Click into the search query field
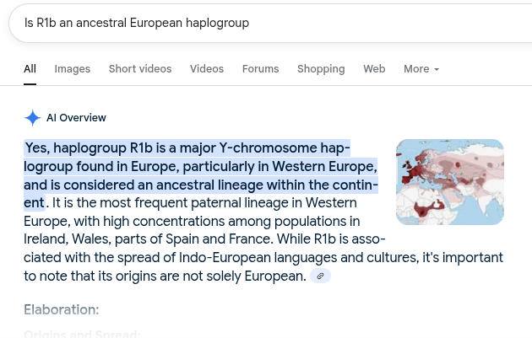The width and height of the screenshot is (532, 338). [253, 23]
